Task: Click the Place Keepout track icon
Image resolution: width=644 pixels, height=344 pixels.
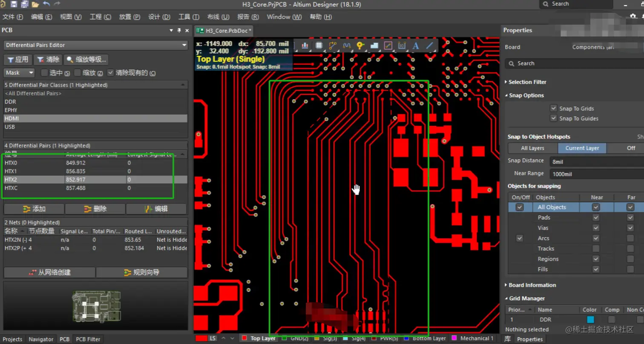Action: [388, 45]
